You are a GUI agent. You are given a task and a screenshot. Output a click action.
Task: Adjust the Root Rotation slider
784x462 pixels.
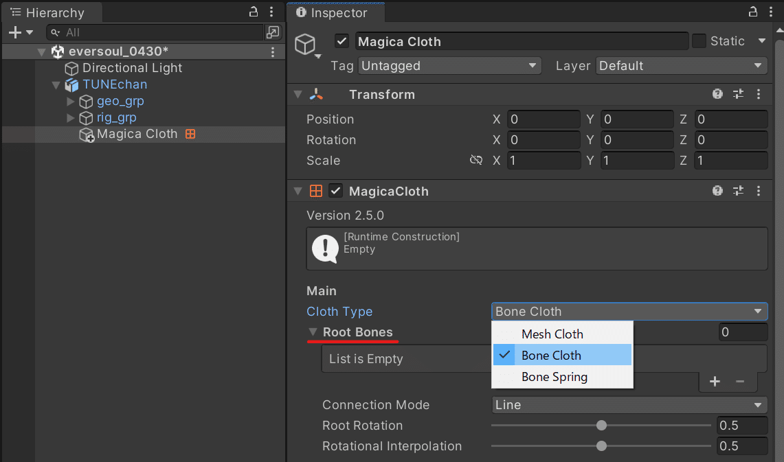[601, 426]
